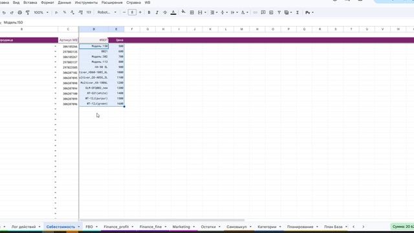Select column D header
This screenshot has height=233, width=414.
(x=94, y=29)
